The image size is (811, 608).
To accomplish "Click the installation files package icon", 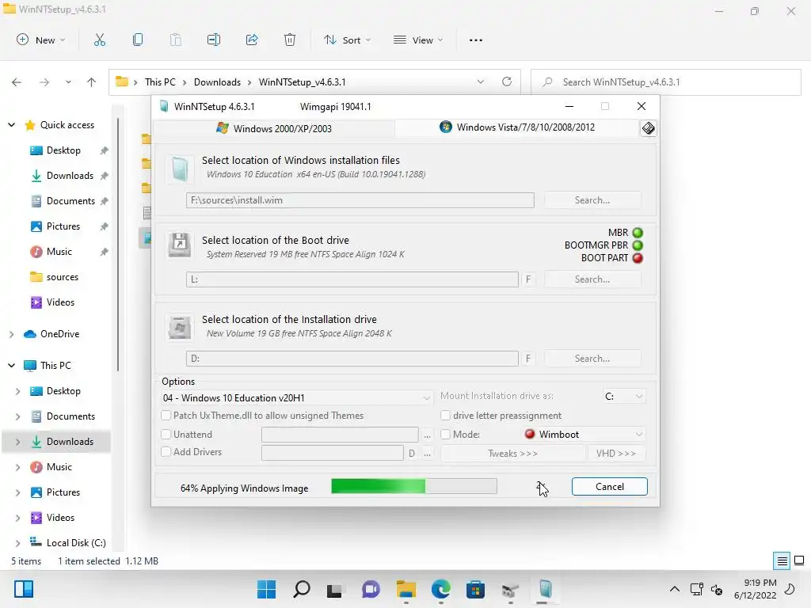I will coord(180,169).
